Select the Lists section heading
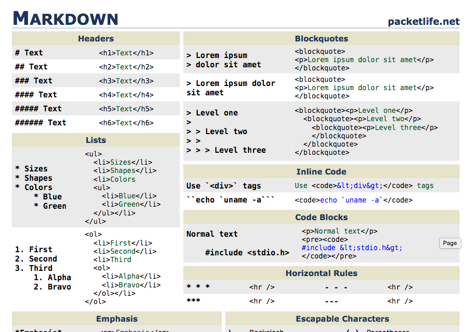Viewport: 471px width, 332px height. (x=96, y=140)
